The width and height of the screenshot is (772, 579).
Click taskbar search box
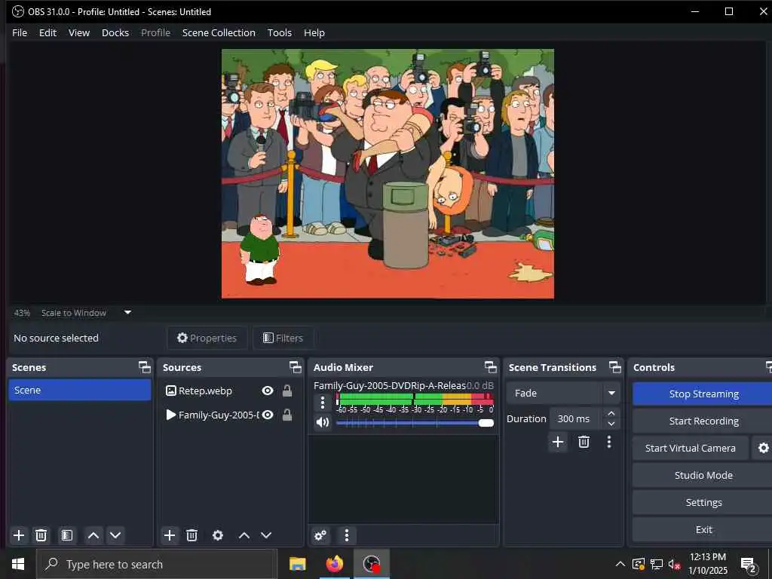coord(157,564)
